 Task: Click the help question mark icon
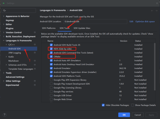(5, 115)
